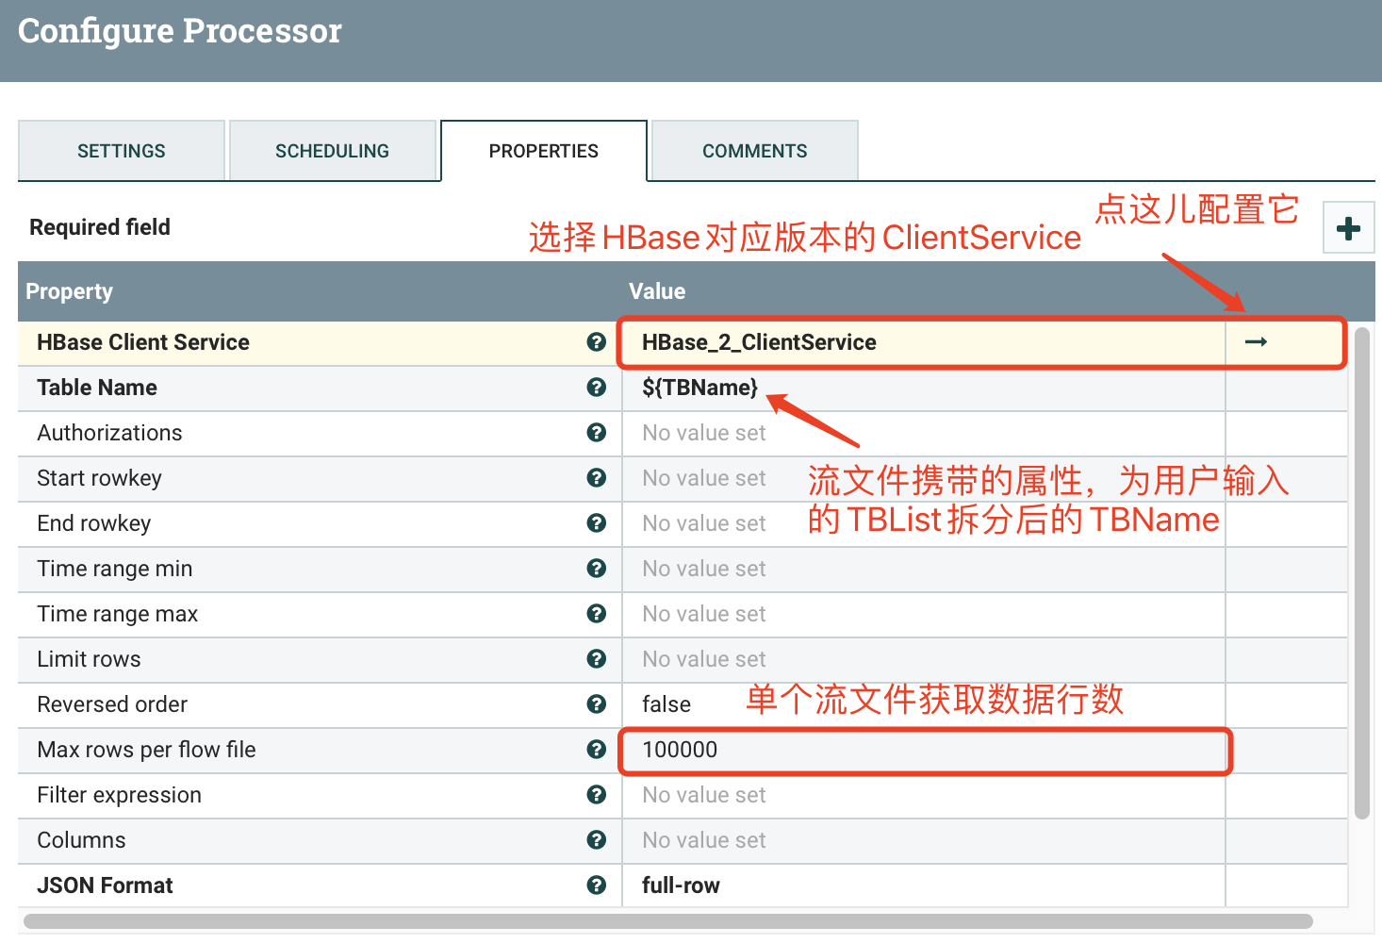Show help for JSON Format property
The height and width of the screenshot is (943, 1382).
pos(596,885)
